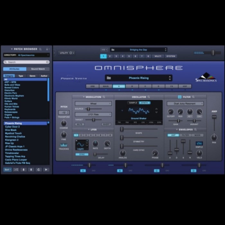Click link icon next to layer C

click(x=167, y=171)
